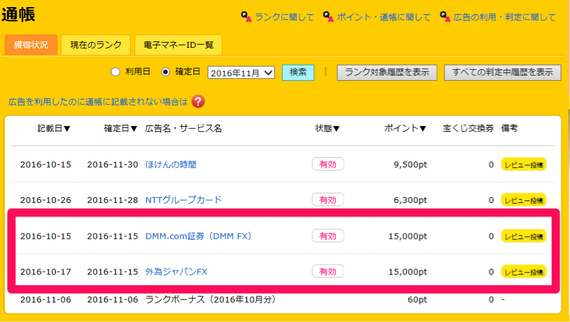Click レビュー投稿 for ほけんの時間 row
Screen dimensions: 570x322
pos(524,165)
